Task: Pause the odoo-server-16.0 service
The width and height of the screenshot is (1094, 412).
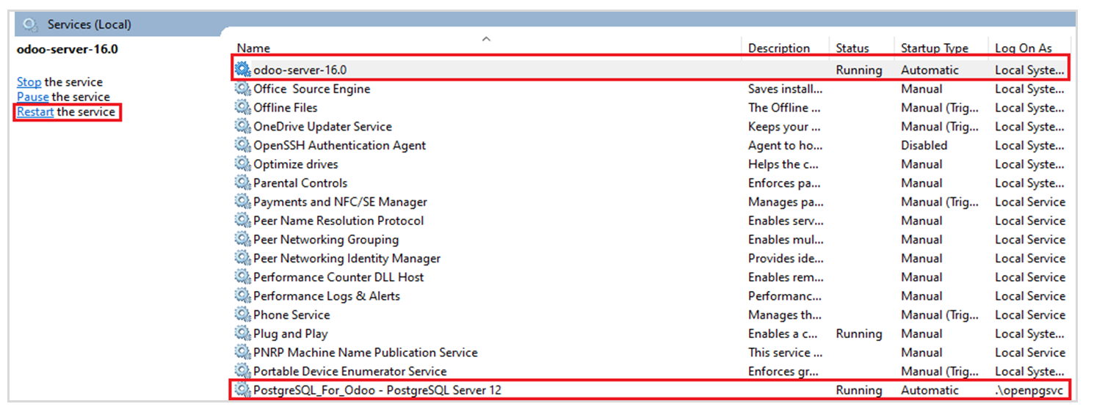Action: 32,97
